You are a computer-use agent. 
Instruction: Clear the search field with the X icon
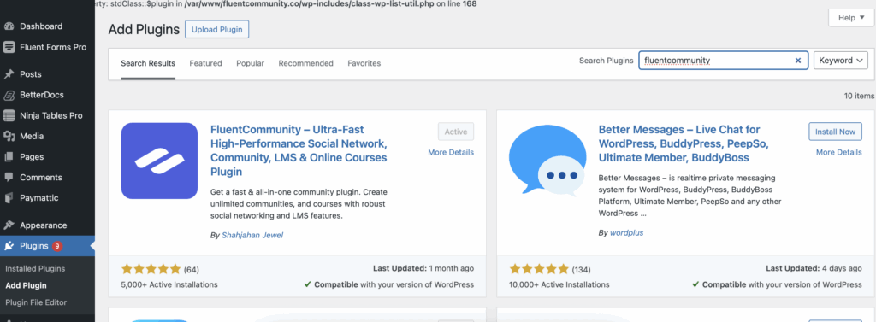pos(798,61)
